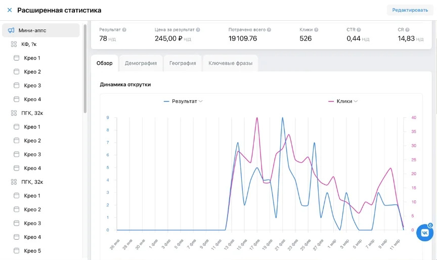437x260 pixels.
Task: Switch to the Демография tab
Action: coord(141,63)
